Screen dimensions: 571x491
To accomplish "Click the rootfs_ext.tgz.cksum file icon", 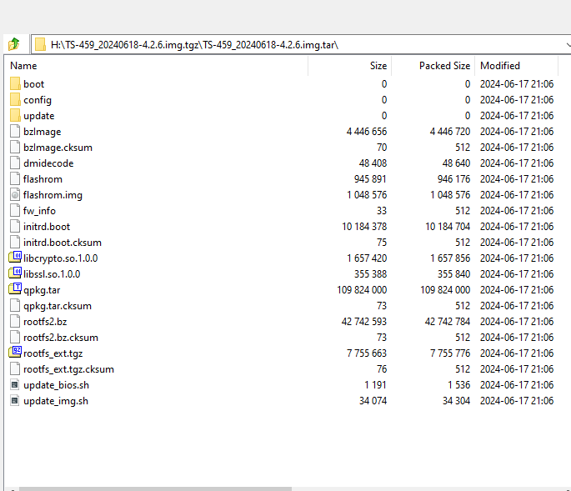I will (15, 369).
